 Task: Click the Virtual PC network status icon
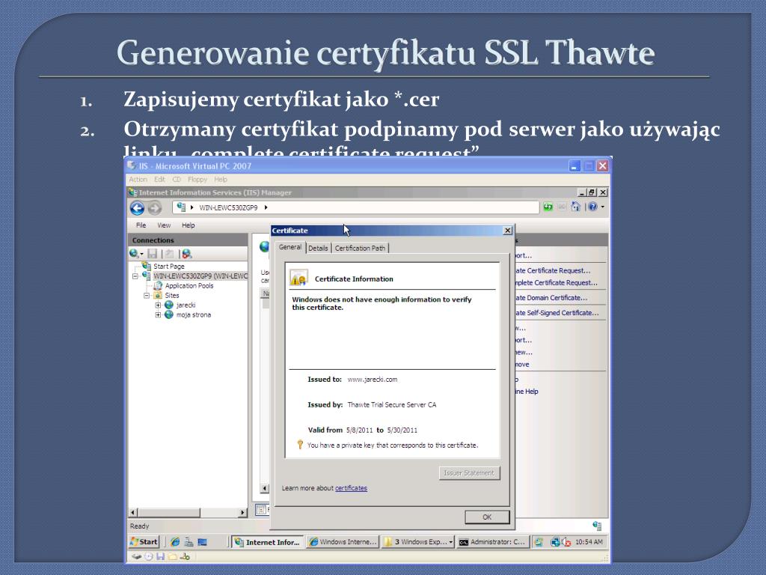[x=186, y=556]
